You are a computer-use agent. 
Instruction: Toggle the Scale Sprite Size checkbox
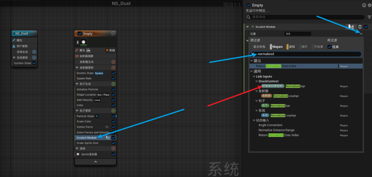pyautogui.click(x=113, y=143)
